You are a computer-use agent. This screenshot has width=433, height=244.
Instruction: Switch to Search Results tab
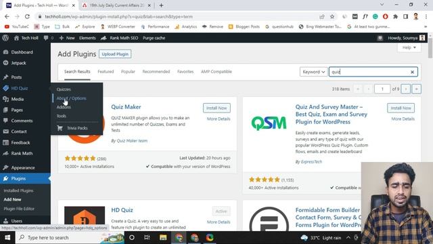tap(77, 72)
